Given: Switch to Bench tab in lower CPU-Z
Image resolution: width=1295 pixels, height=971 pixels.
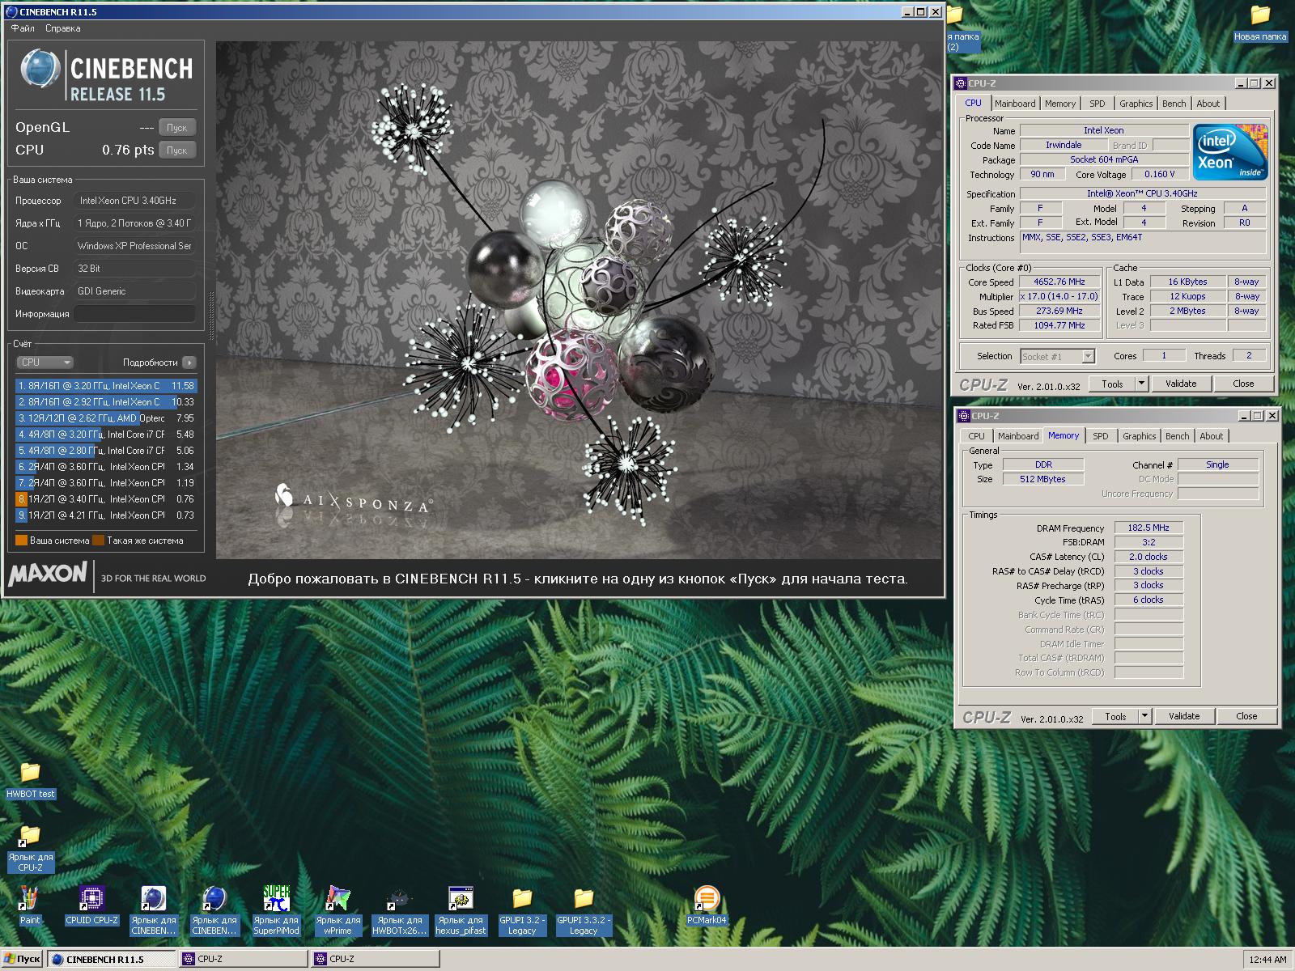Looking at the screenshot, I should click(1178, 436).
